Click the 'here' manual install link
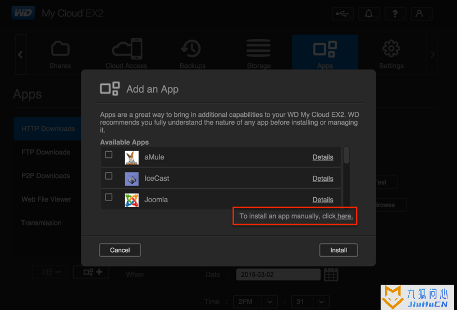The image size is (457, 310). pyautogui.click(x=345, y=216)
